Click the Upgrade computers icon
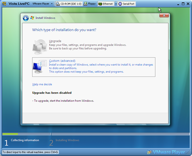The width and height of the screenshot is (192, 156). tap(40, 47)
